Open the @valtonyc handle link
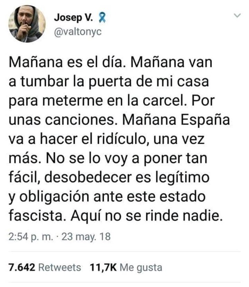Image resolution: width=249 pixels, height=287 pixels. [x=78, y=32]
